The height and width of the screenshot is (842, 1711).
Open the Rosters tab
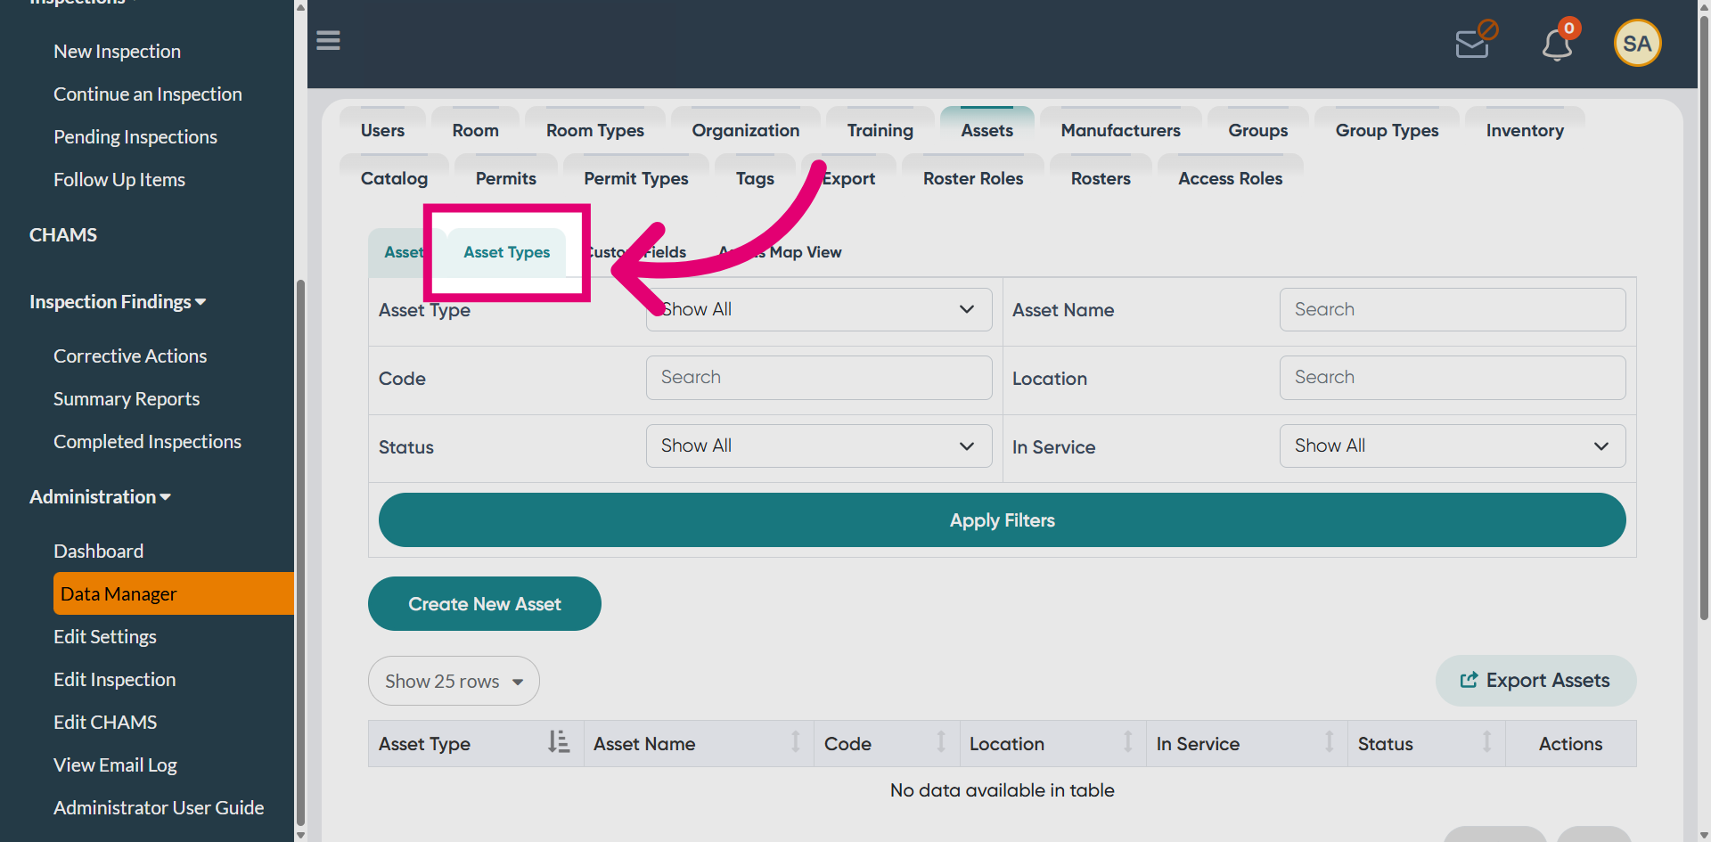(1101, 178)
